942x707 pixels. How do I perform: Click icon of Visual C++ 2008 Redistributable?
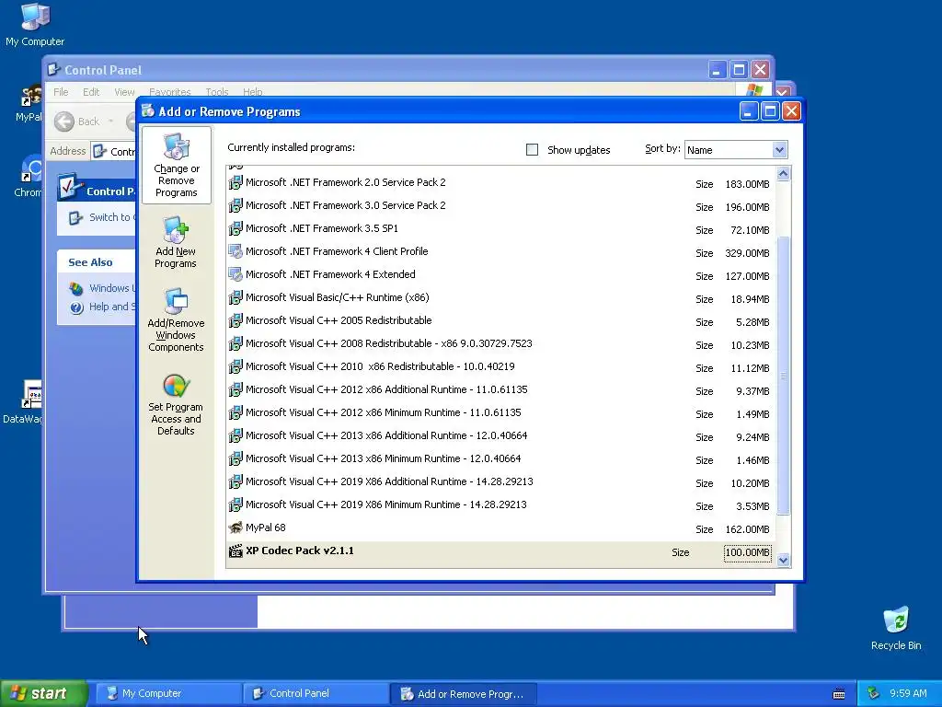235,344
